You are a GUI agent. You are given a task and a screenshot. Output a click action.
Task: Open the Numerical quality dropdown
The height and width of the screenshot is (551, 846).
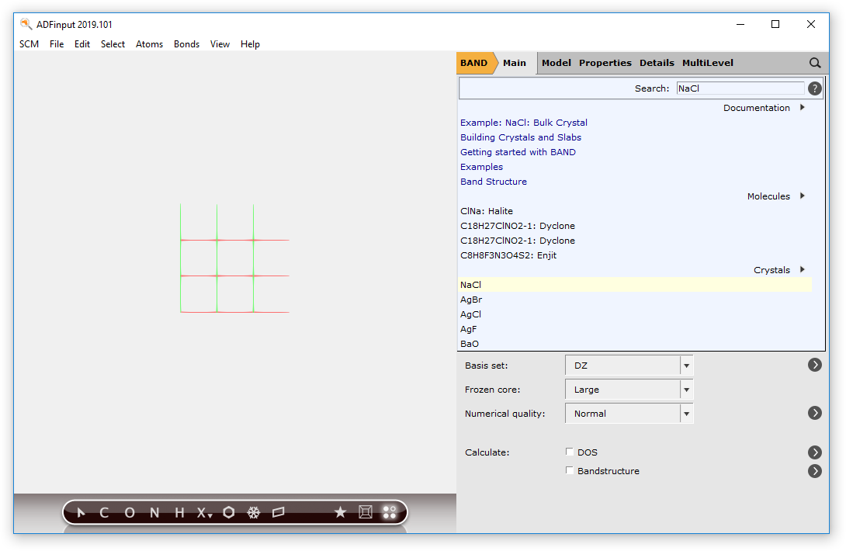click(686, 414)
